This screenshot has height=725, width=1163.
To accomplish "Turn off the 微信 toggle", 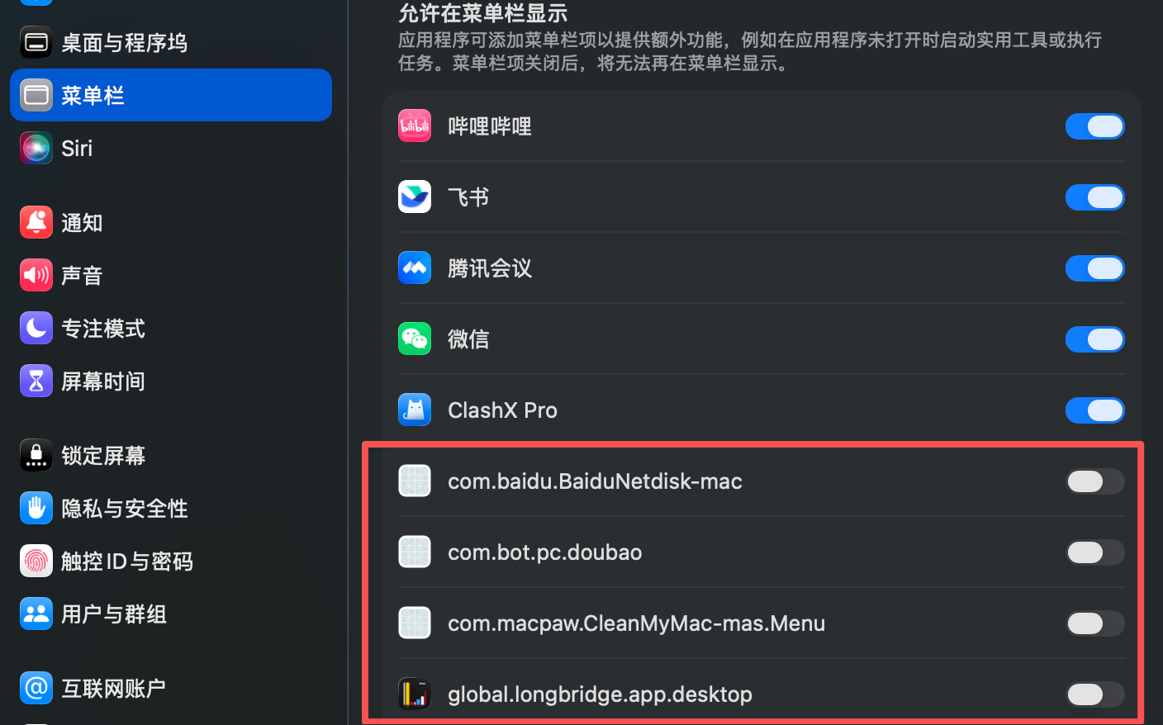I will pos(1095,339).
